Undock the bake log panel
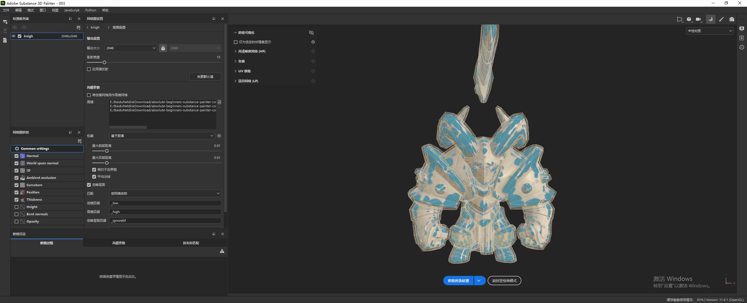Screen dimensions: 747x303 coord(214,234)
